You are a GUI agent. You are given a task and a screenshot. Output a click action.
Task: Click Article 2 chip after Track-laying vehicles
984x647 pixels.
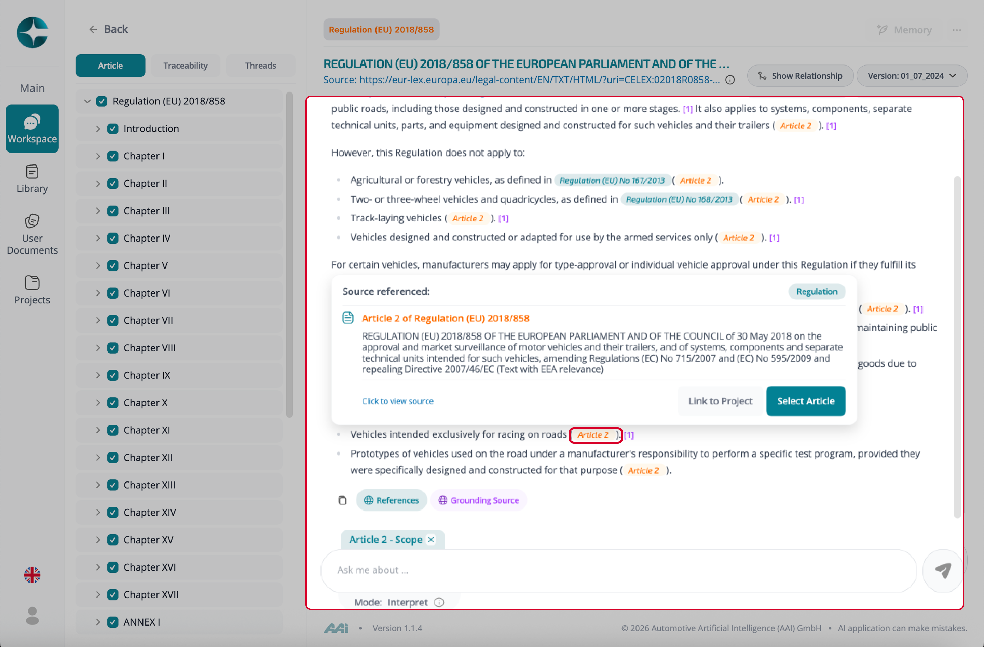coord(468,218)
